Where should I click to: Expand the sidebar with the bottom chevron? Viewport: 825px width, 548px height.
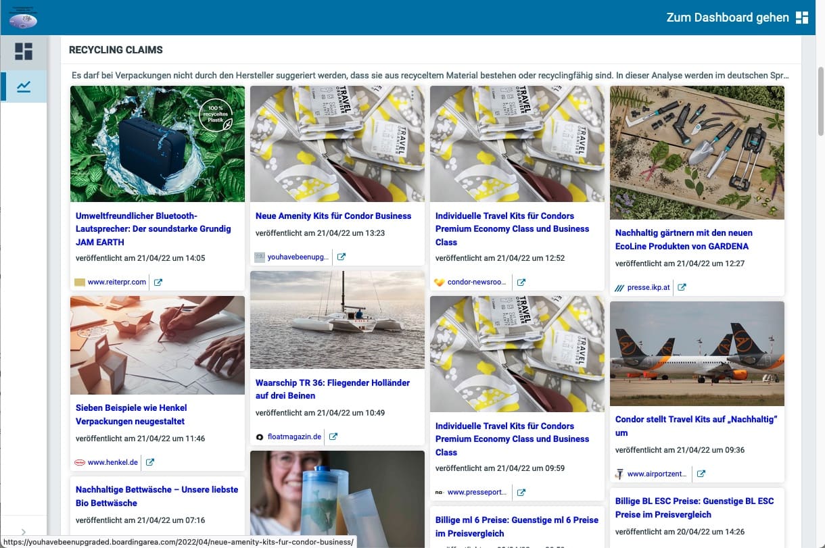tap(24, 532)
